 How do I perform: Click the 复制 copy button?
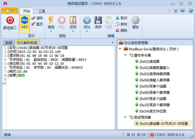coord(121,24)
